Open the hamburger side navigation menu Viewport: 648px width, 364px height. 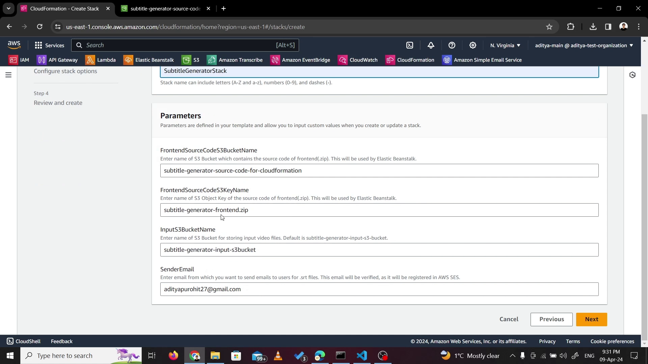click(8, 75)
